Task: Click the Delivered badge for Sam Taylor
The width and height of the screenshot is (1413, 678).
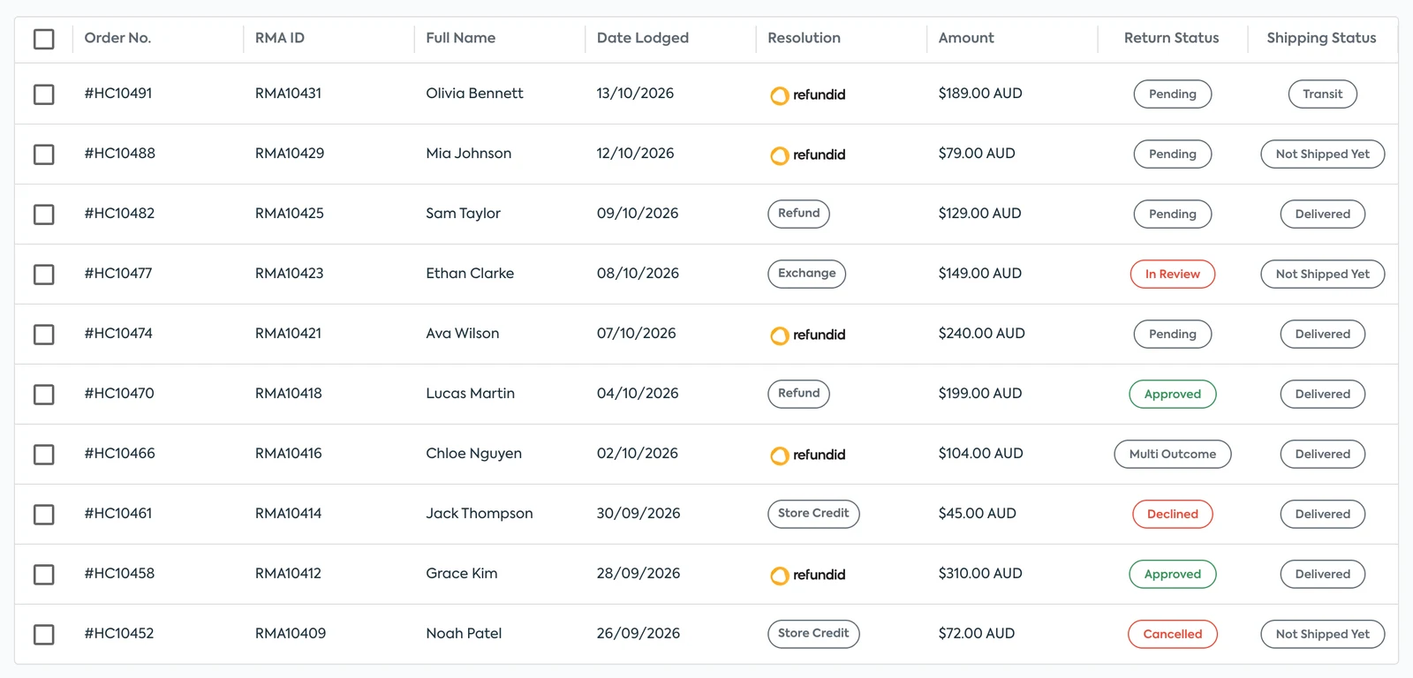Action: point(1322,215)
